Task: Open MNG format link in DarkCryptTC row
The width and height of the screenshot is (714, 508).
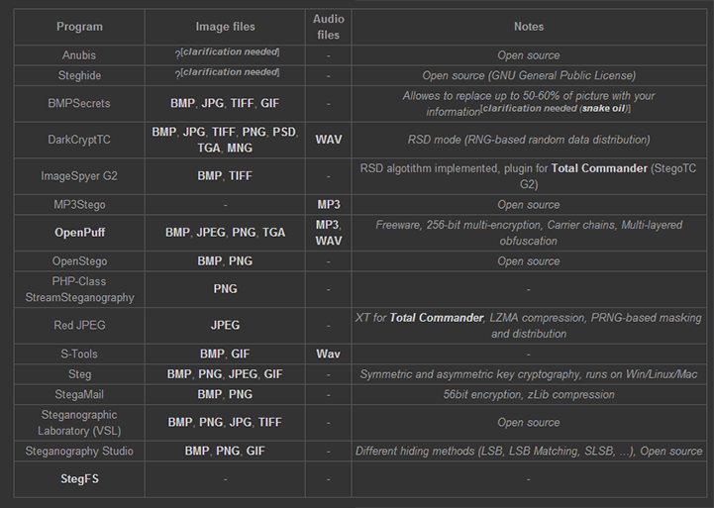Action: 239,148
